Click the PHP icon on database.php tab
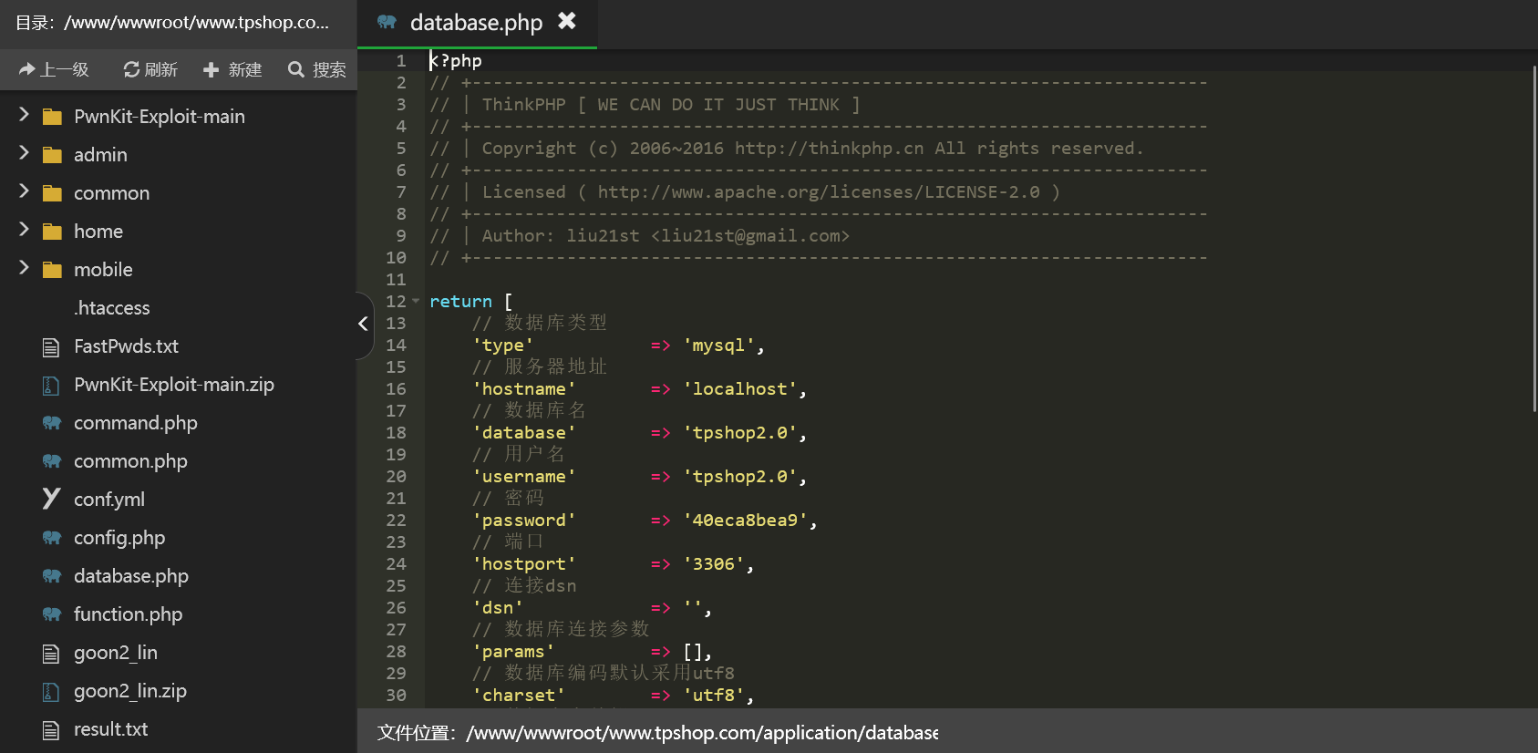The height and width of the screenshot is (753, 1538). point(387,22)
